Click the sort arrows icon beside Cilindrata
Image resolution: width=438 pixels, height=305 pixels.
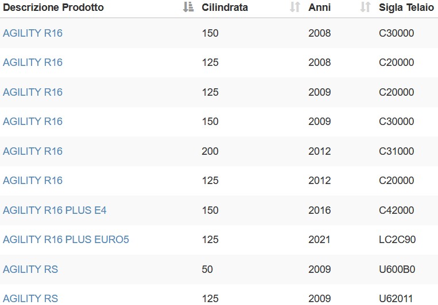[295, 7]
